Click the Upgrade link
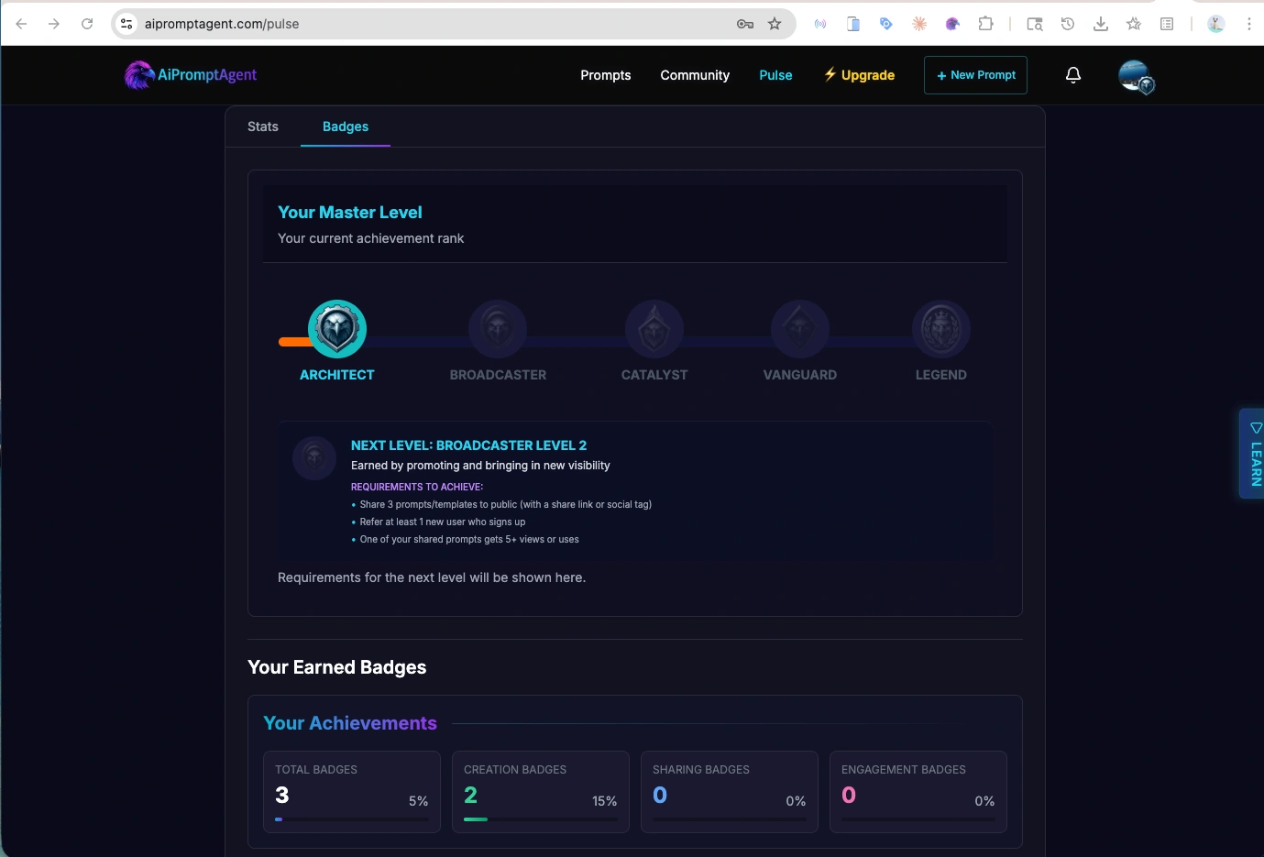 [x=859, y=75]
